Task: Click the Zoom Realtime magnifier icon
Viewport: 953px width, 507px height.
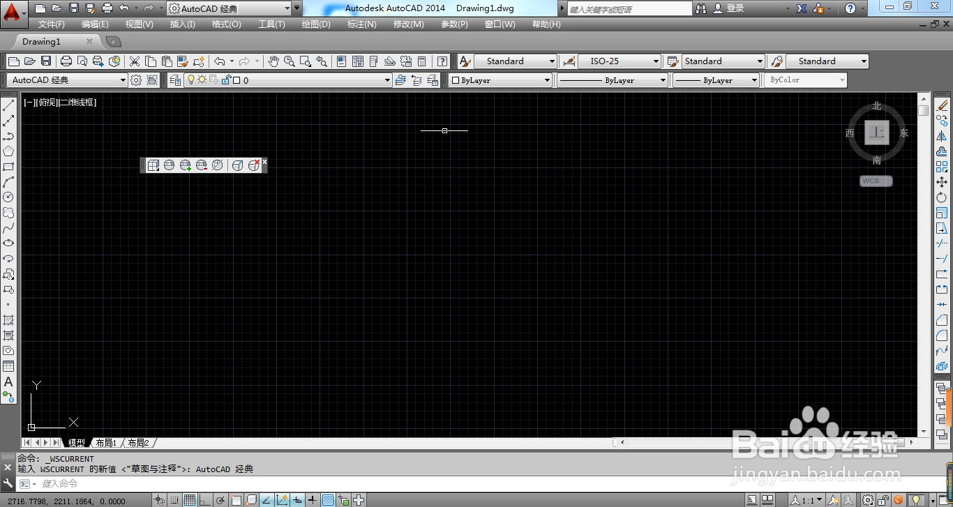Action: coord(290,61)
